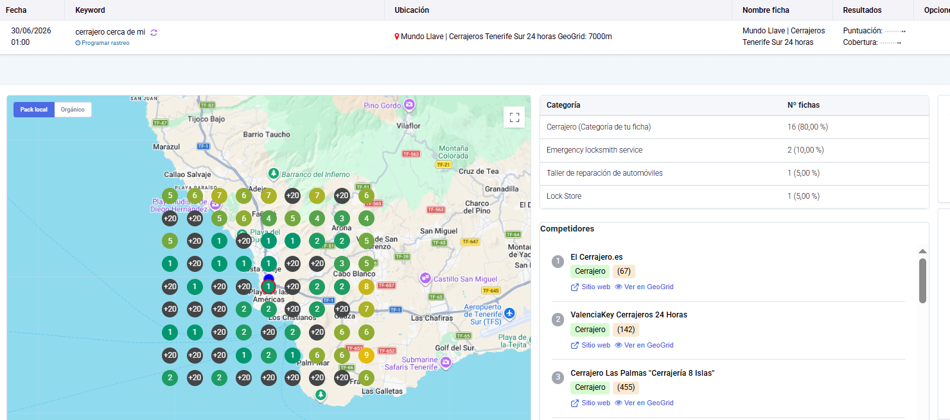Viewport: 950px width, 420px height.
Task: Click the fullscreen map icon
Action: coord(514,117)
